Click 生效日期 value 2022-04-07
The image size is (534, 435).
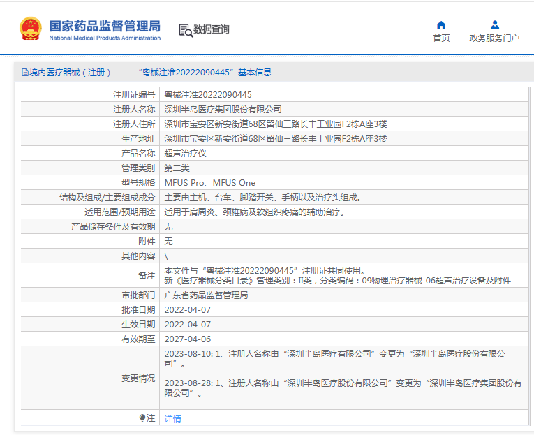click(188, 324)
